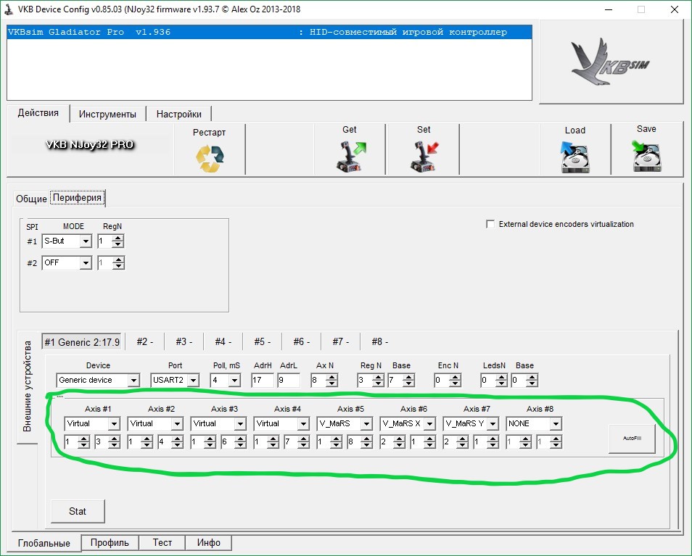This screenshot has width=692, height=556.
Task: Select external device tab #2
Action: click(144, 341)
